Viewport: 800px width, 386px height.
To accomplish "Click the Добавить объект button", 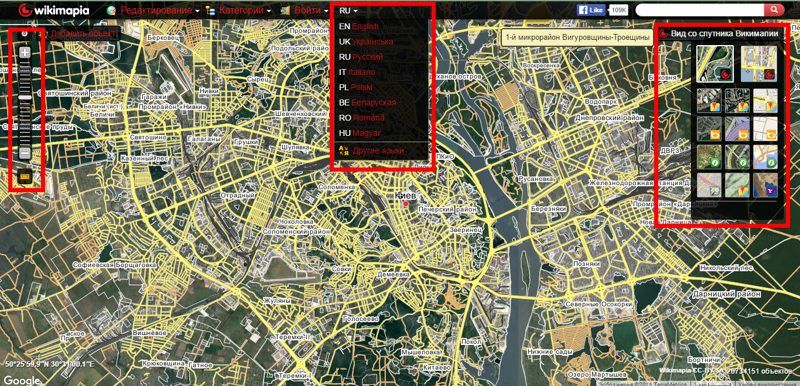I will [83, 33].
